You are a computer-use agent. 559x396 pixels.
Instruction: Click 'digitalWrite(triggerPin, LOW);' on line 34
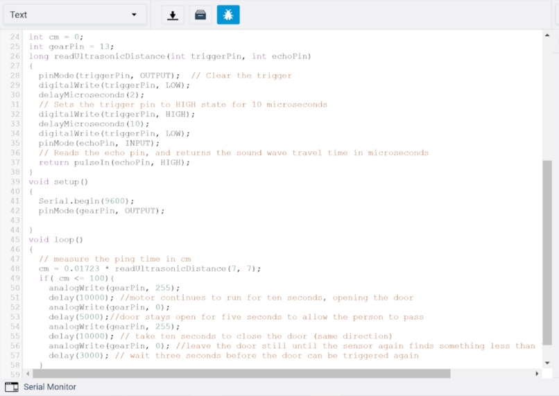[114, 133]
